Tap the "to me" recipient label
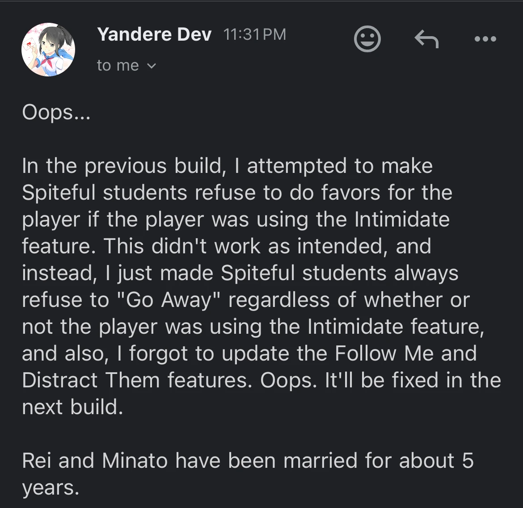This screenshot has height=508, width=523. click(118, 66)
